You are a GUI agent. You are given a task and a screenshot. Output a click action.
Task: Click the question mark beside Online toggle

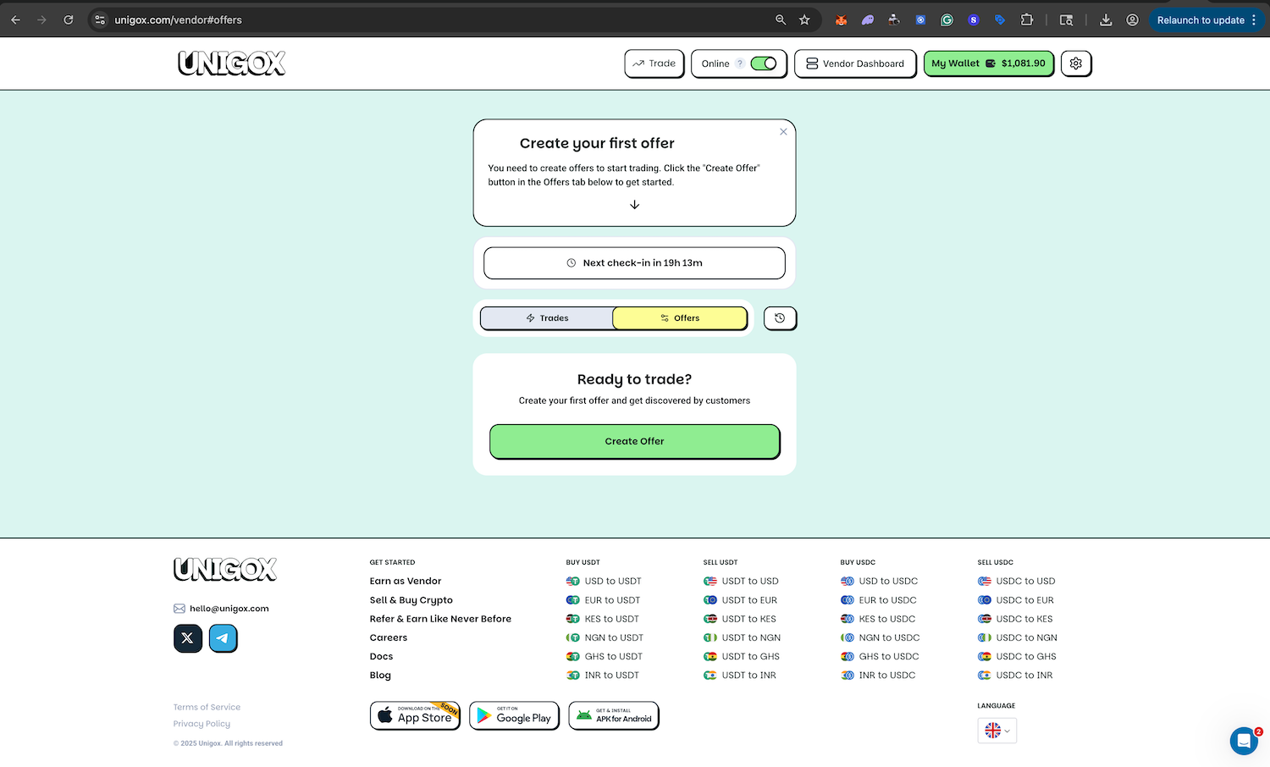coord(739,63)
